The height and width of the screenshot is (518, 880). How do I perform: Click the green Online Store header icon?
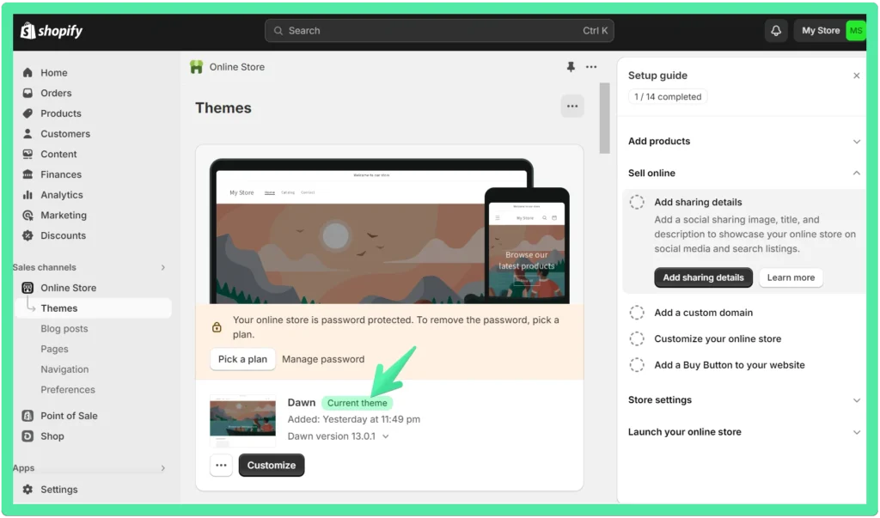[x=197, y=67]
